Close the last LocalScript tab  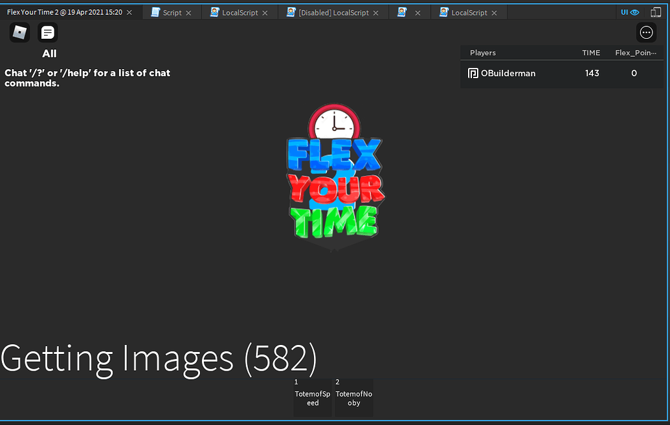coord(494,13)
